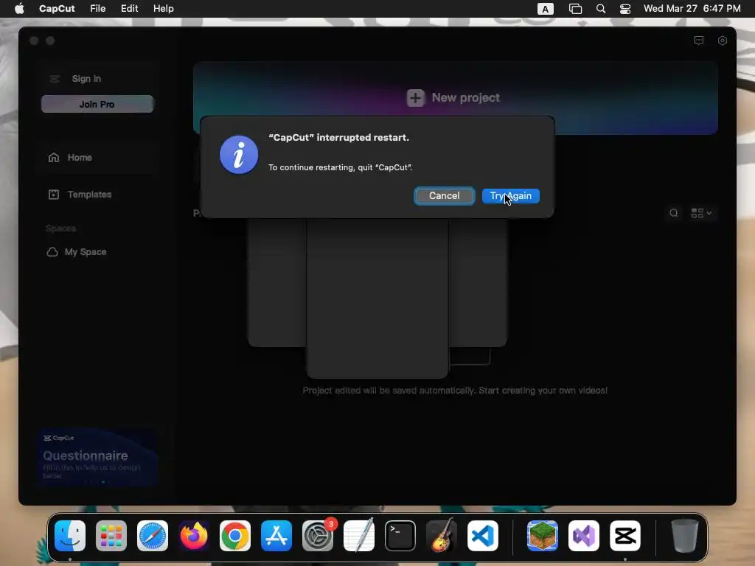The width and height of the screenshot is (755, 566).
Task: Open System Settings from the Dock
Action: (x=318, y=536)
